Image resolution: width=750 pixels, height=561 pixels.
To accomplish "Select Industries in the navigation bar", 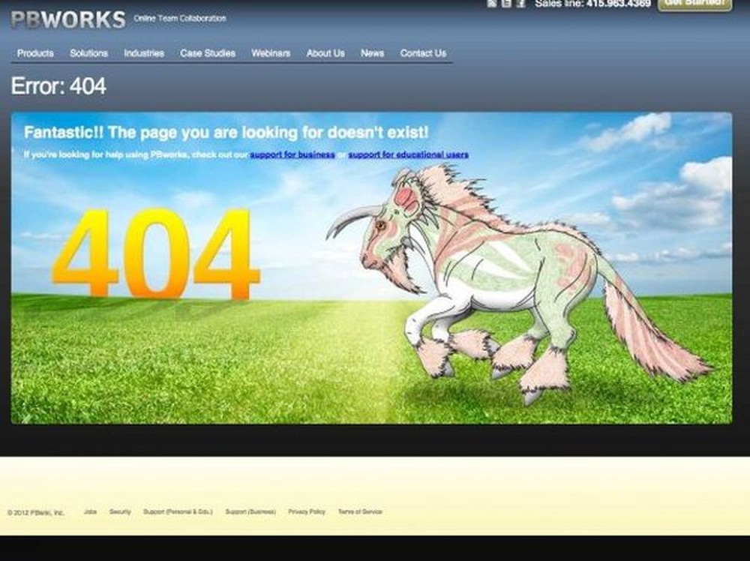I will (143, 53).
